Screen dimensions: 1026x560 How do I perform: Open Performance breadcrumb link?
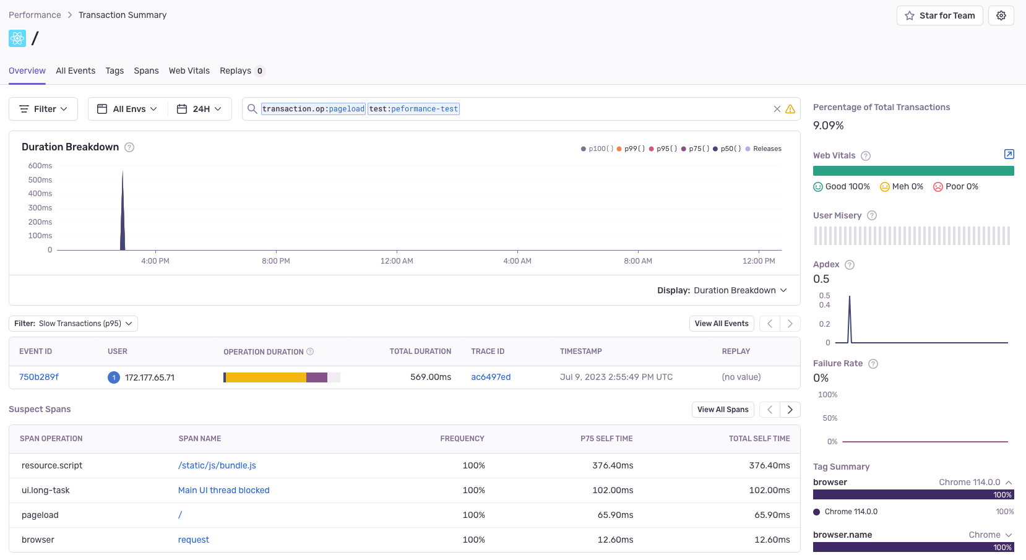click(x=35, y=15)
